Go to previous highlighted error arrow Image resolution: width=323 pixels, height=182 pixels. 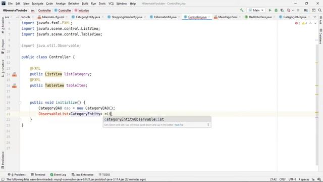310,23
